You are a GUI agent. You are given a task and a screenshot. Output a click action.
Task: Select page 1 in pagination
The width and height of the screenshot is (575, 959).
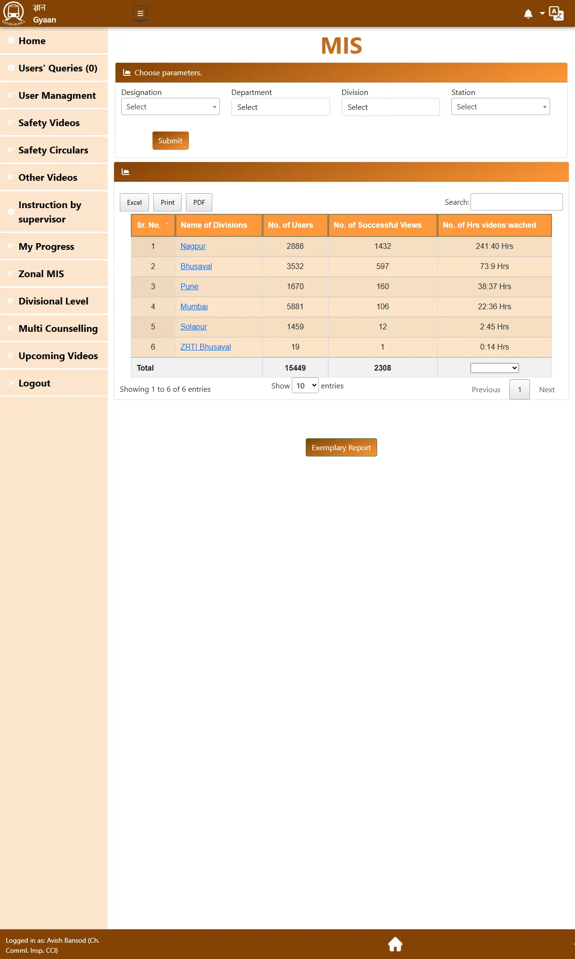click(519, 389)
